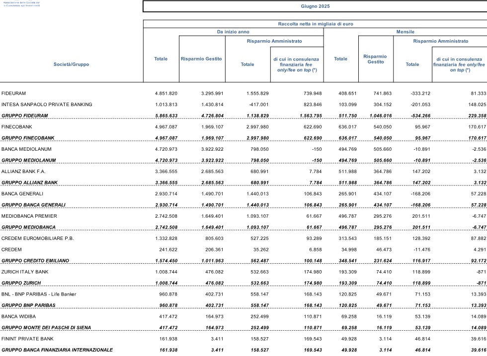Click Fideuram year-to-date total 4.851.820
This screenshot has height=356, width=487.
pyautogui.click(x=166, y=94)
